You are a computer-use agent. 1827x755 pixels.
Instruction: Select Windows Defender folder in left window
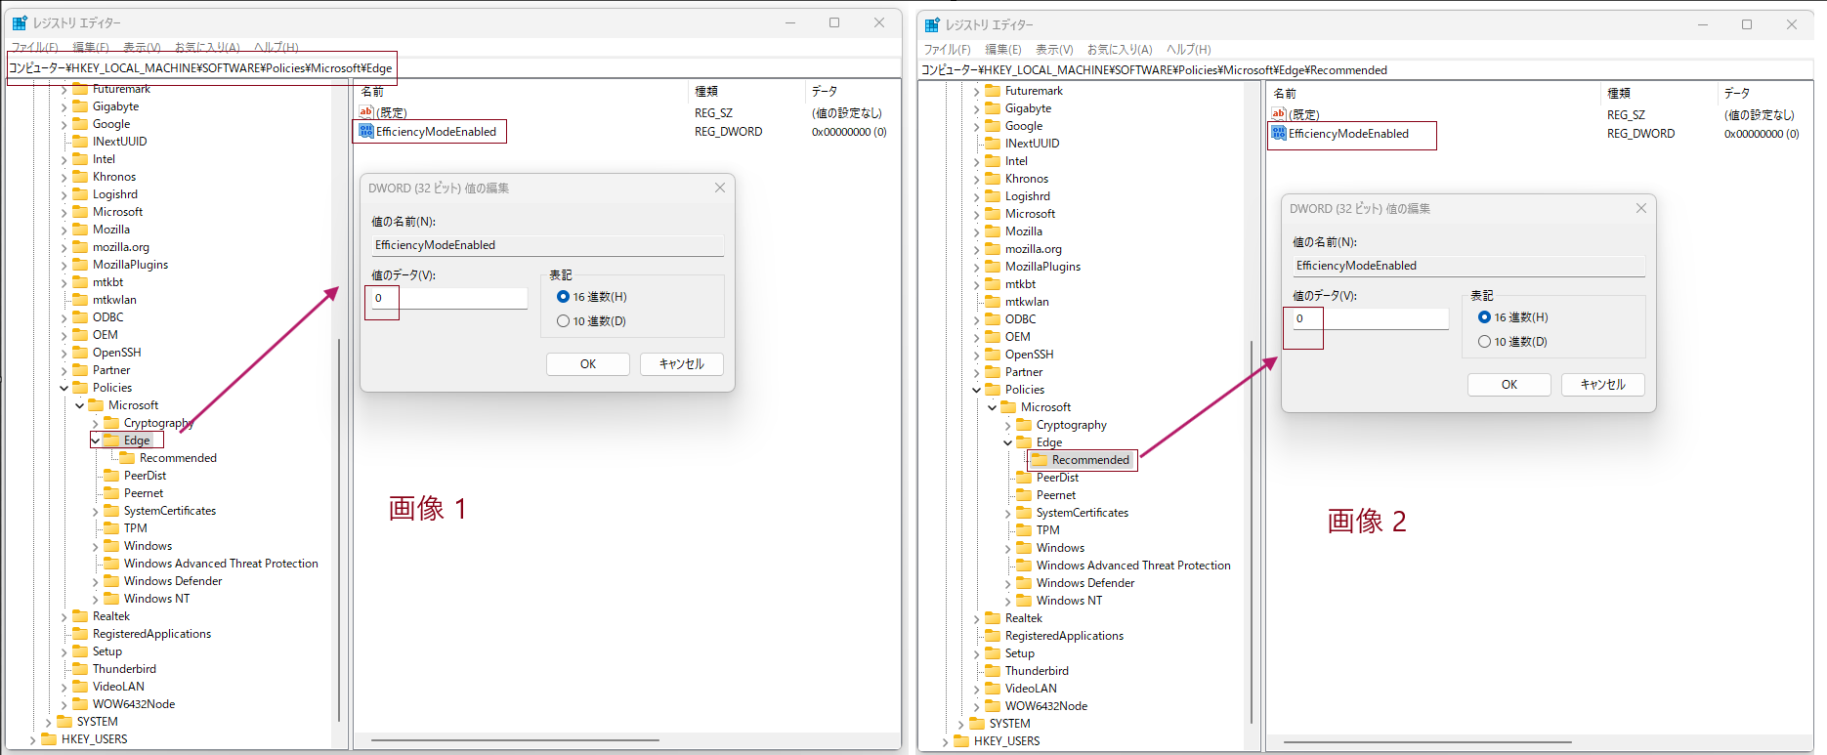[173, 581]
